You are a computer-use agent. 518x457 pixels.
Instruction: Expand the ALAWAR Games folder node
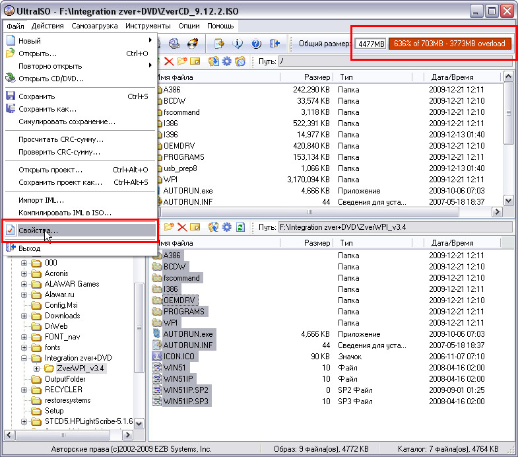(24, 285)
